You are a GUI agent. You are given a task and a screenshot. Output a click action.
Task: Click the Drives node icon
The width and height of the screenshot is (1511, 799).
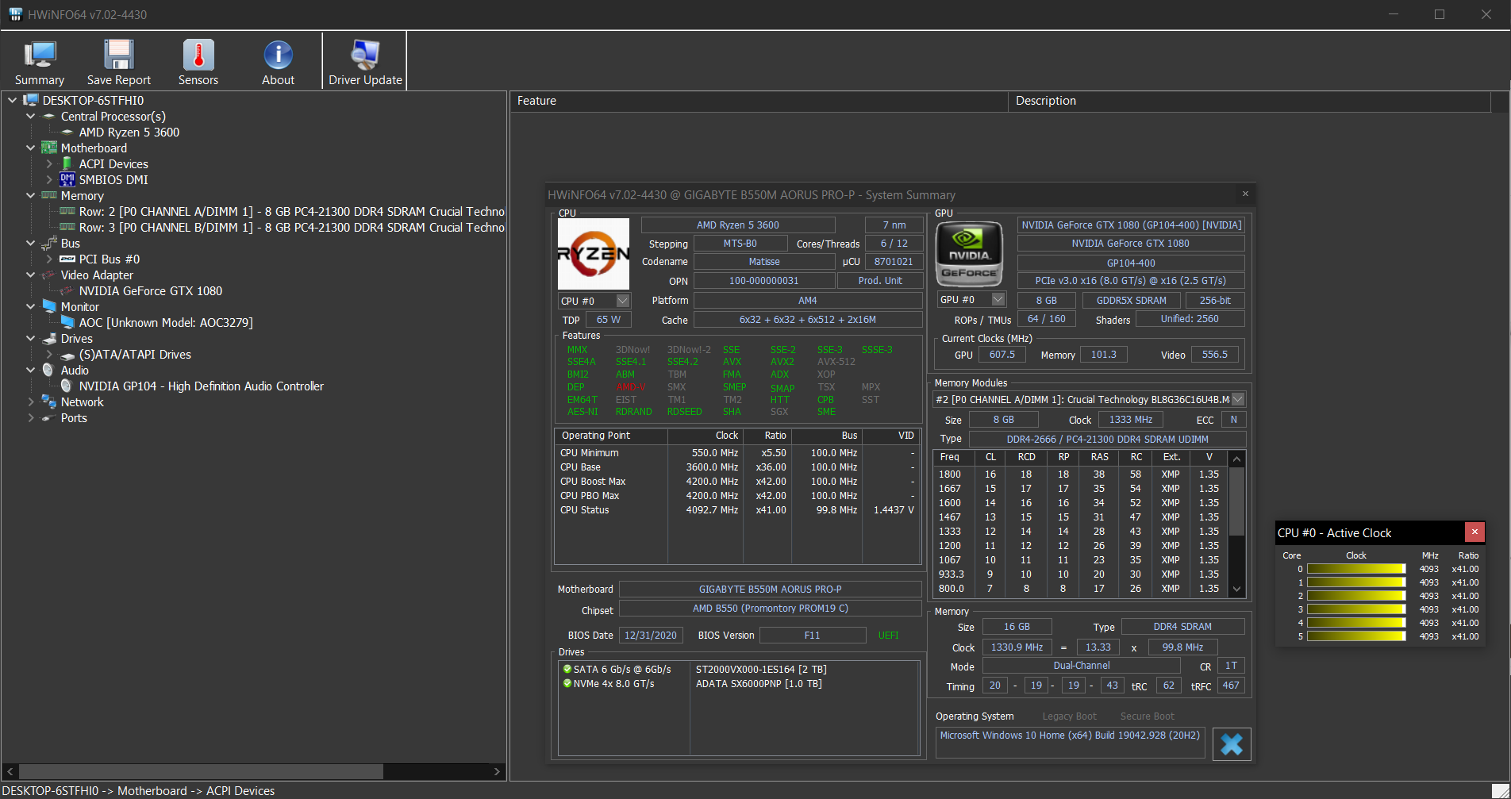coord(49,339)
